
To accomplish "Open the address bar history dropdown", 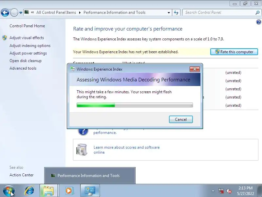I will click(169, 12).
